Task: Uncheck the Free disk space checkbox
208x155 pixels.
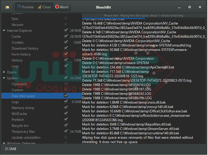Action: [x=66, y=95]
